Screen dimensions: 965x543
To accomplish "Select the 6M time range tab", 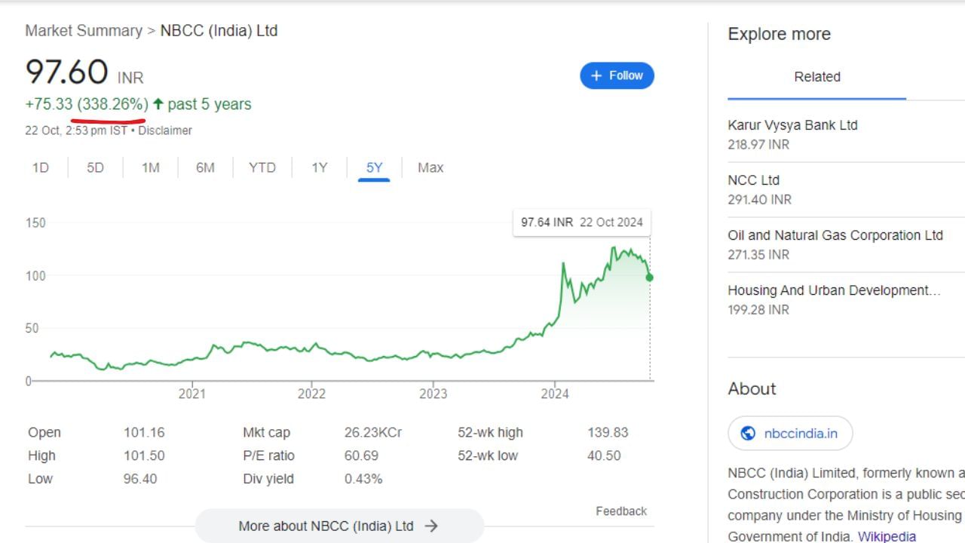I will [x=205, y=167].
